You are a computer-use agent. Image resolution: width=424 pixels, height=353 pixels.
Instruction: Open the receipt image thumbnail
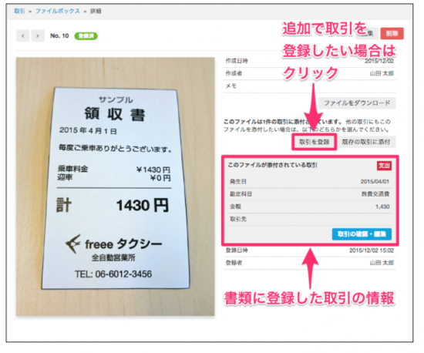[x=115, y=187]
